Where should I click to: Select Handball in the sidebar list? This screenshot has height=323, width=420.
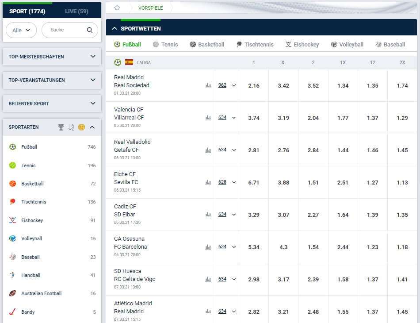(x=52, y=275)
